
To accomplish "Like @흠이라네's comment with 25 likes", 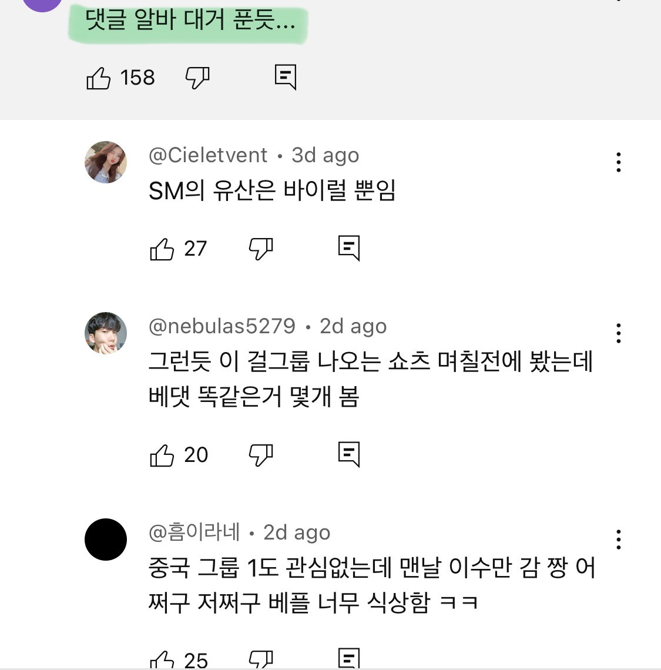I will [x=162, y=659].
